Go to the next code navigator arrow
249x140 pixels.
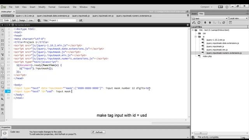coord(10,25)
